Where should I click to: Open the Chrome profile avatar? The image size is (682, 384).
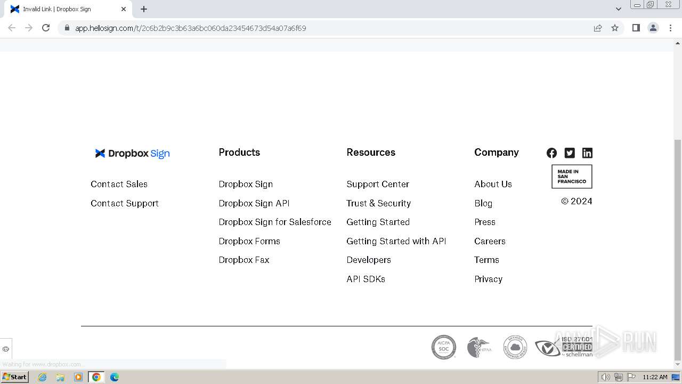coord(653,28)
